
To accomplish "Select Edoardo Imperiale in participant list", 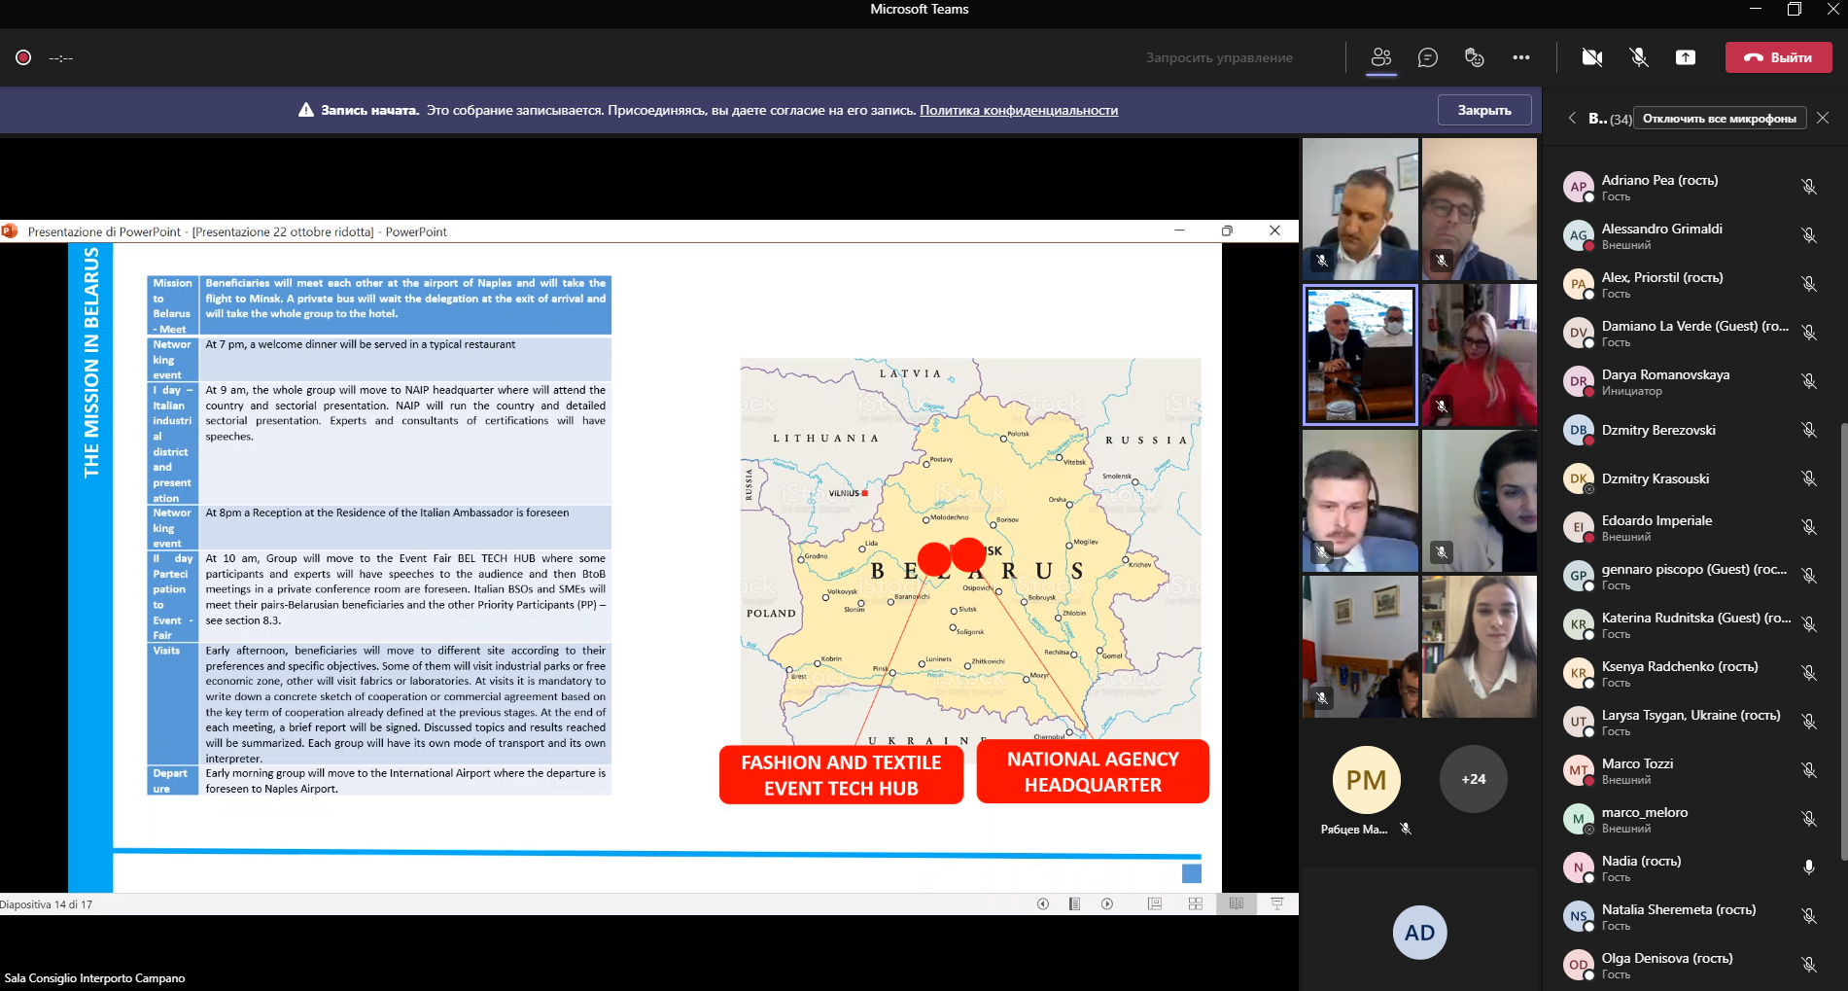I will (x=1692, y=527).
